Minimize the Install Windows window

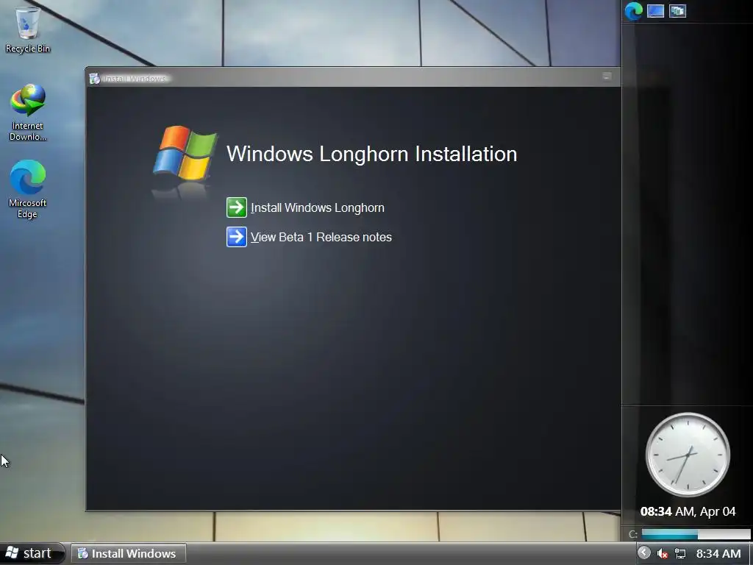(x=607, y=77)
